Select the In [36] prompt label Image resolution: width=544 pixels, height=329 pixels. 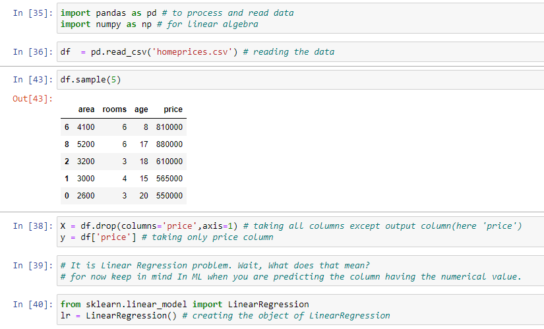32,51
